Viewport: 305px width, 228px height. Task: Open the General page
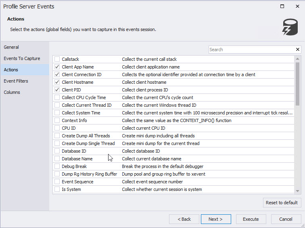(12, 47)
